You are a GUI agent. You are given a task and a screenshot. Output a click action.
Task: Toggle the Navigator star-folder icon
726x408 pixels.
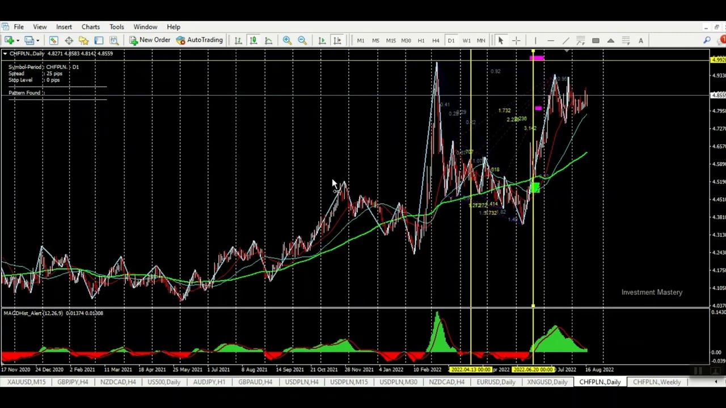83,40
